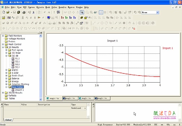Click the Name column header in parameter list

click(12, 105)
